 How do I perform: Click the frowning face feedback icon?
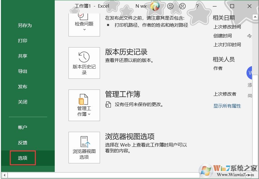(183, 6)
